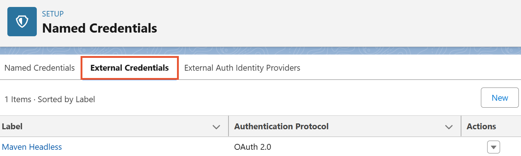Click divider between Label and Authentication Protocol
The width and height of the screenshot is (521, 156).
[228, 126]
